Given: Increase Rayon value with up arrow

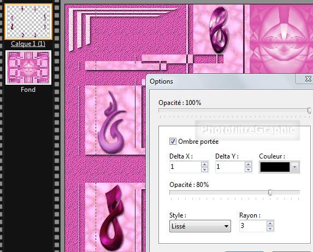Looking at the screenshot, I should [270, 223].
